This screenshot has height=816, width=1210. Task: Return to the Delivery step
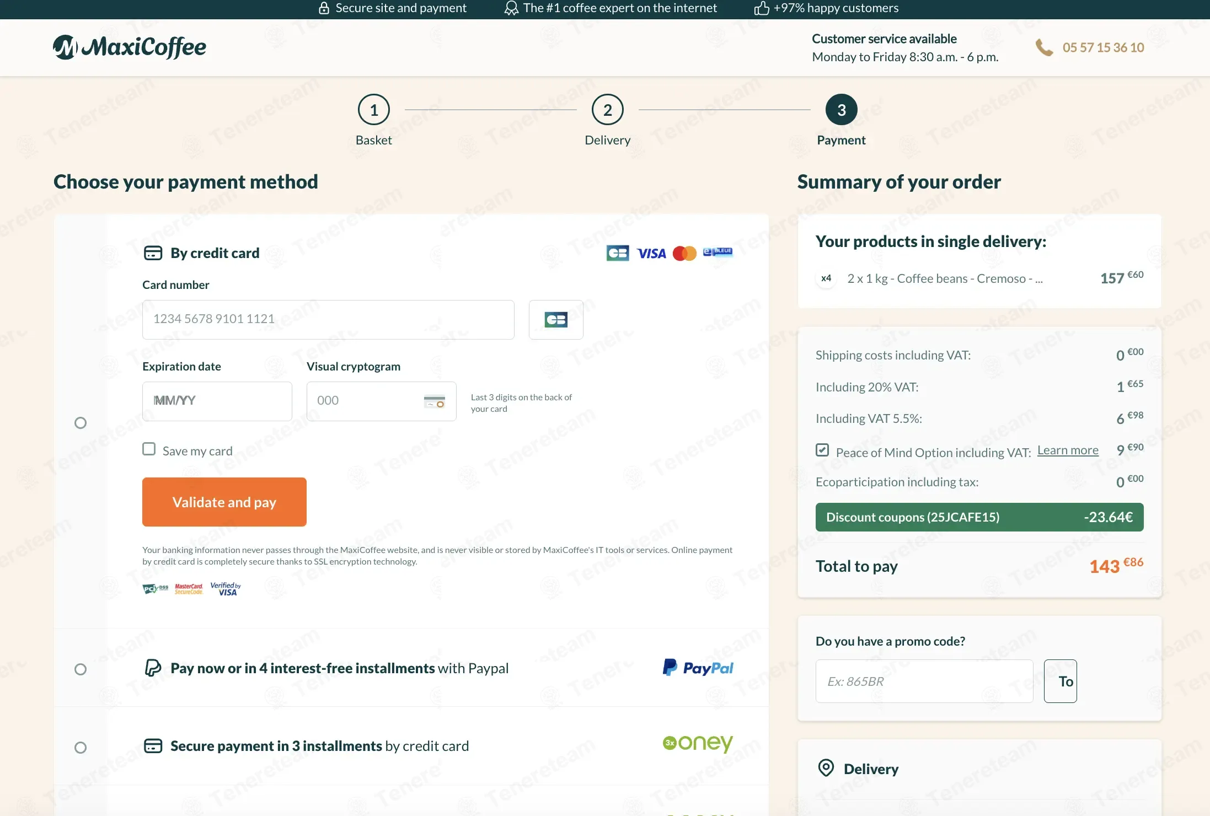pos(607,110)
